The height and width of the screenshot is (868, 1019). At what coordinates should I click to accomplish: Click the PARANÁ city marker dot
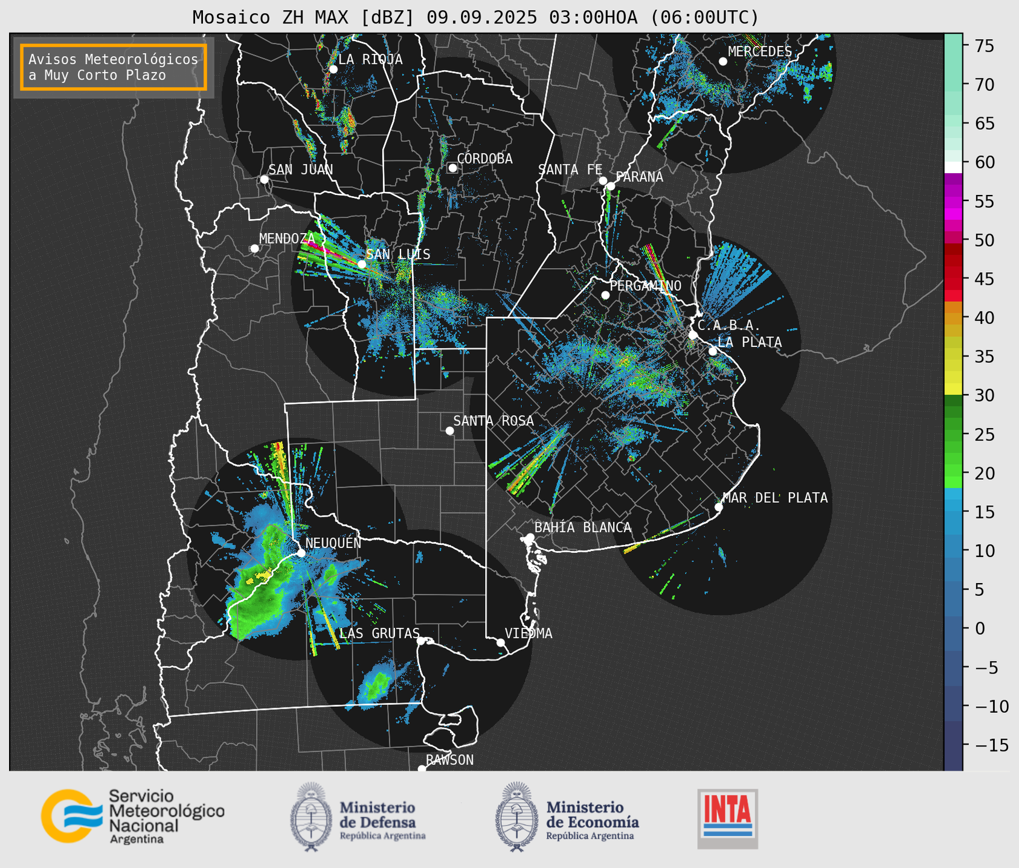(611, 186)
